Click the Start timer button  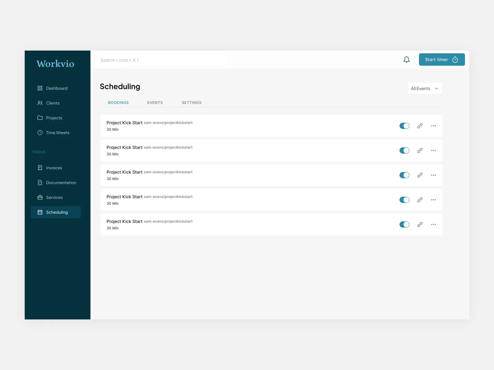click(442, 60)
